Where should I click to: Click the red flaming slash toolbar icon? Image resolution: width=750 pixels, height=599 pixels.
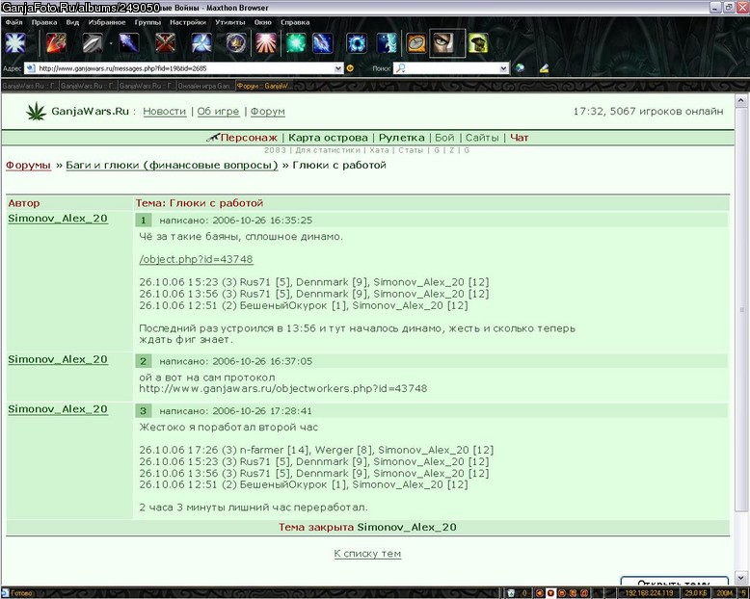pos(56,43)
